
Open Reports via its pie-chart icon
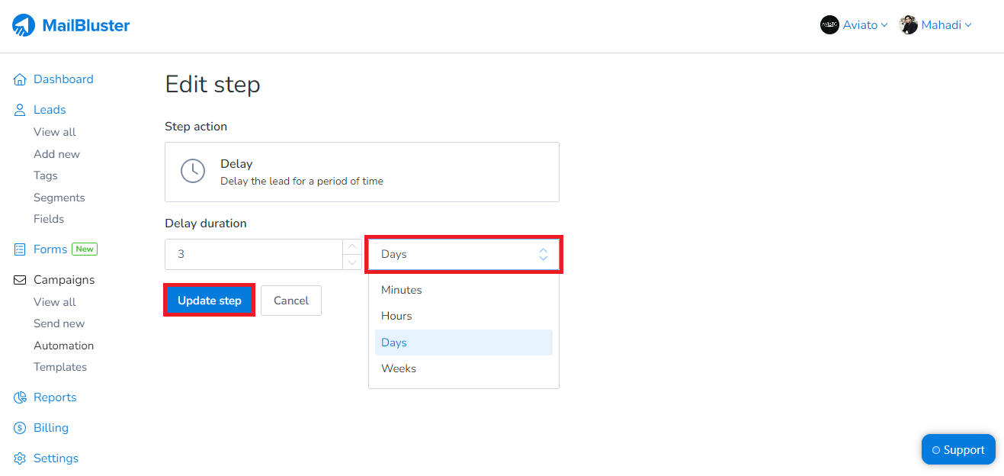pos(19,397)
